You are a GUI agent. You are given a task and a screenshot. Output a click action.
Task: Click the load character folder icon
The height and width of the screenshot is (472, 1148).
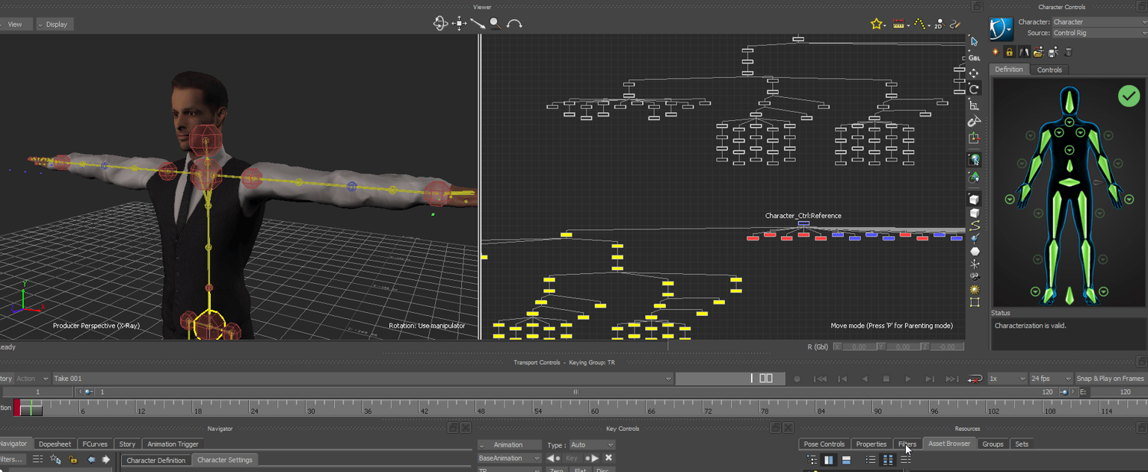click(x=1039, y=52)
